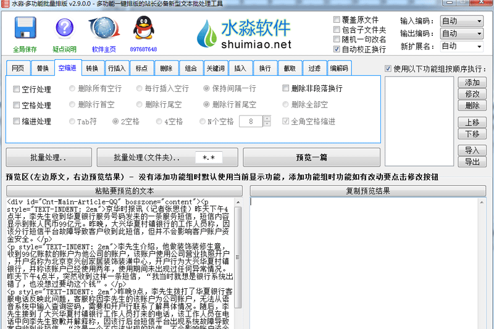This screenshot has height=329, width=494.
Task: Click the 导出 button
Action: pos(472,162)
